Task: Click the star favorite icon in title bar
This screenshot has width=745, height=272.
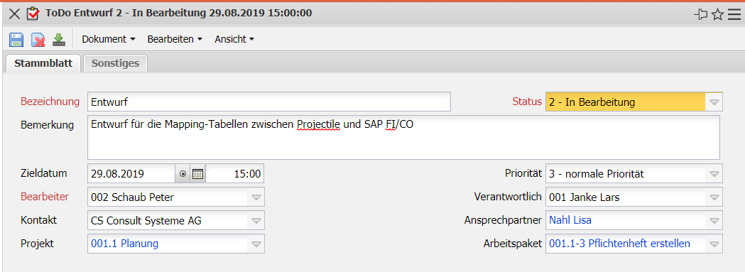Action: (717, 15)
